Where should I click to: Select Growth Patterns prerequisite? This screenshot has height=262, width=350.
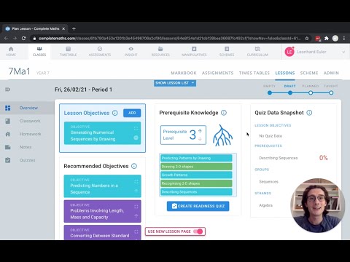click(x=196, y=175)
